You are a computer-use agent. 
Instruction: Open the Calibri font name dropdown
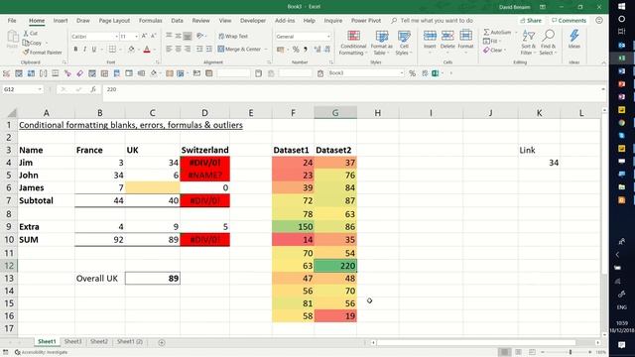pos(116,37)
